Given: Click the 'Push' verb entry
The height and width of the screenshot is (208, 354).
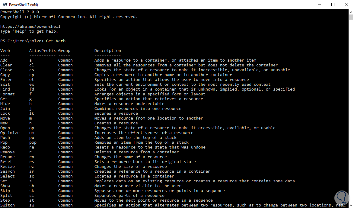Looking at the screenshot, I should click(5, 138).
